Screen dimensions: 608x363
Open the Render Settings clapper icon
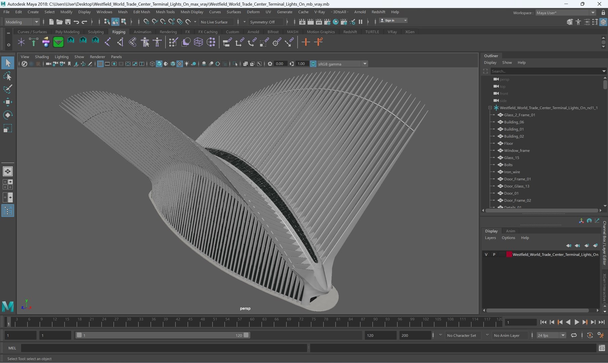coord(327,22)
